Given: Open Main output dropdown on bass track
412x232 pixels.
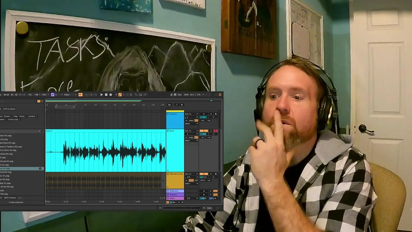Looking at the screenshot, I should point(192,140).
